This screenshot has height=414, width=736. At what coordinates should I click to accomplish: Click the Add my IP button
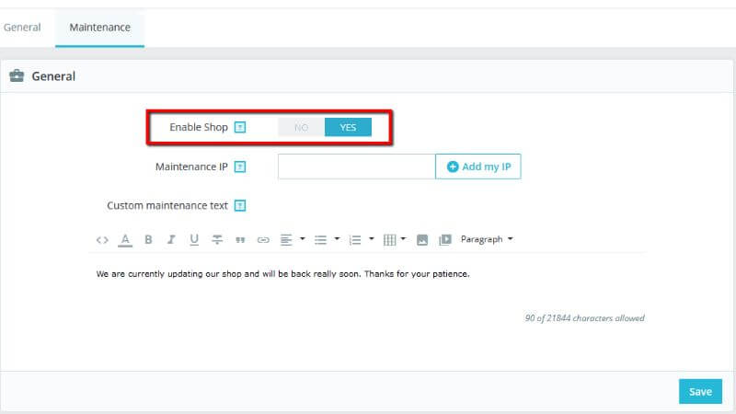[477, 167]
